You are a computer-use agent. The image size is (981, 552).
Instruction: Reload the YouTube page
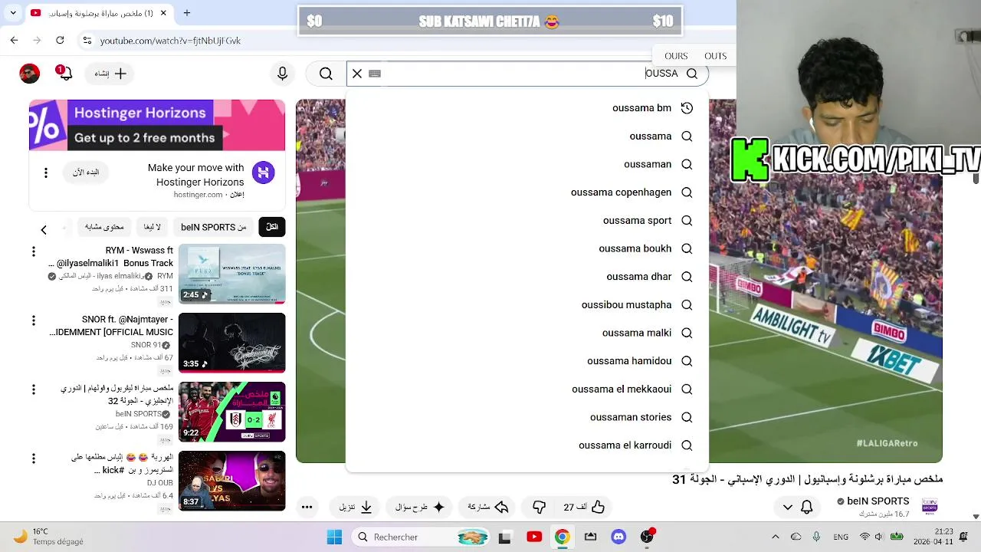click(x=60, y=41)
